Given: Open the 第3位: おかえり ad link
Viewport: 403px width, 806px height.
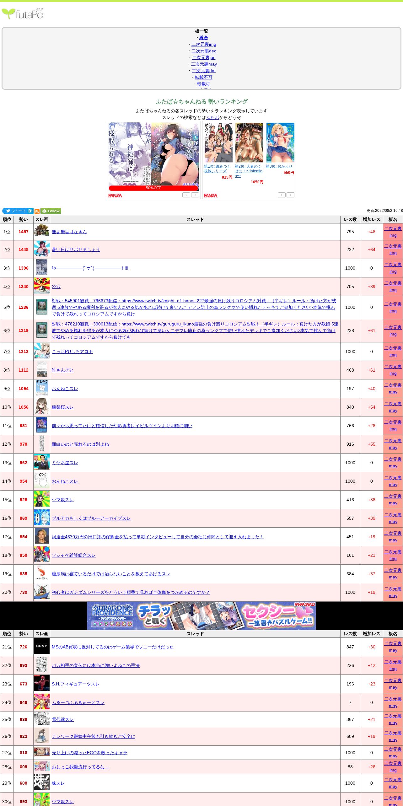Looking at the screenshot, I should click(279, 166).
